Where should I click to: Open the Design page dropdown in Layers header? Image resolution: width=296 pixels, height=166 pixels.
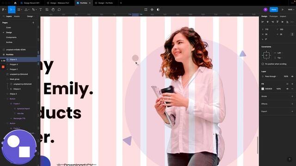point(31,17)
